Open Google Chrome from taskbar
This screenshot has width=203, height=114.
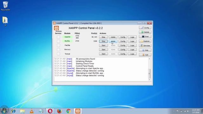point(69,111)
